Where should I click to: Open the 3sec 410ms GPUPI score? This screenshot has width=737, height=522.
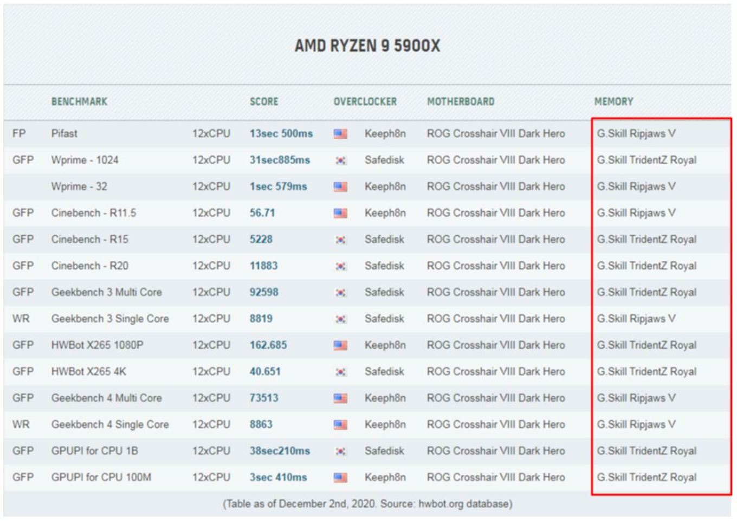tap(278, 478)
